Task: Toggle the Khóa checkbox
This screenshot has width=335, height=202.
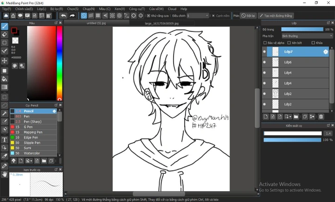Action: [313, 43]
